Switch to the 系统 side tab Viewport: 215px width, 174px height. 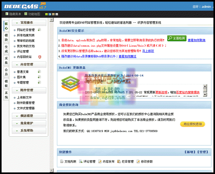coord(6,95)
